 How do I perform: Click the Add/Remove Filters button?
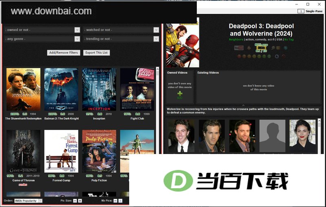point(64,53)
